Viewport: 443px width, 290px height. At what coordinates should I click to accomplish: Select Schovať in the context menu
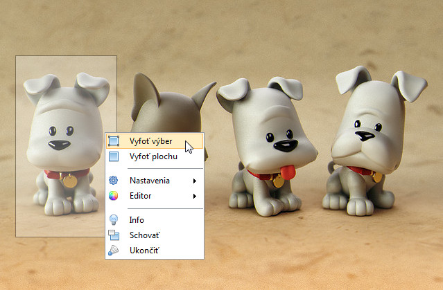pyautogui.click(x=155, y=235)
